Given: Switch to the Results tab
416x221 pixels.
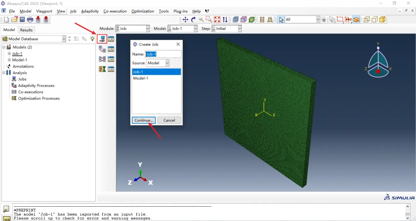Looking at the screenshot, I should click(26, 30).
